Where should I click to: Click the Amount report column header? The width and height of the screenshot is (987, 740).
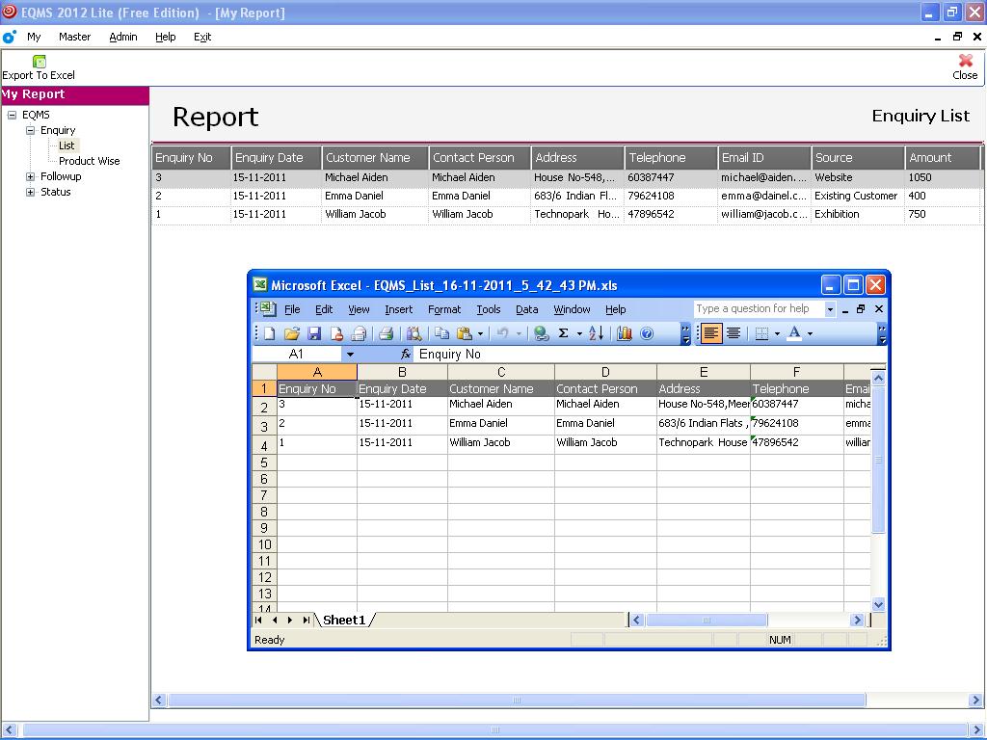[x=943, y=157]
